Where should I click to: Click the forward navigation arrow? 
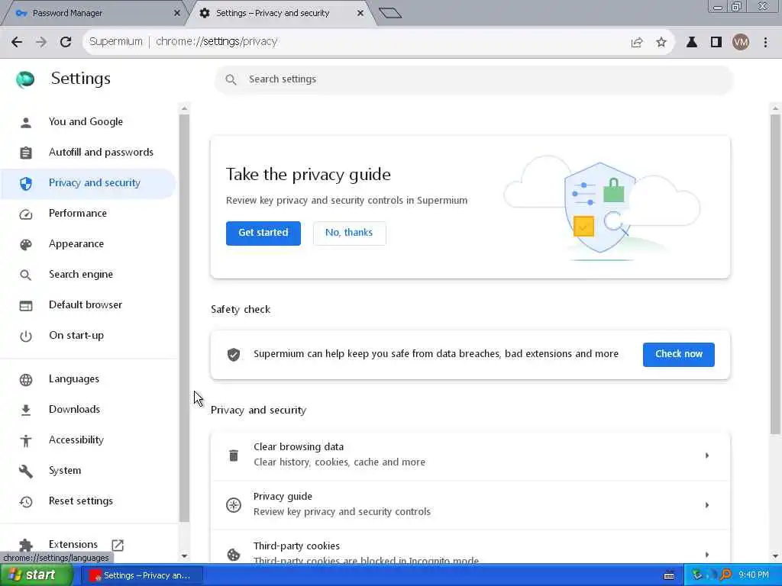click(x=41, y=42)
